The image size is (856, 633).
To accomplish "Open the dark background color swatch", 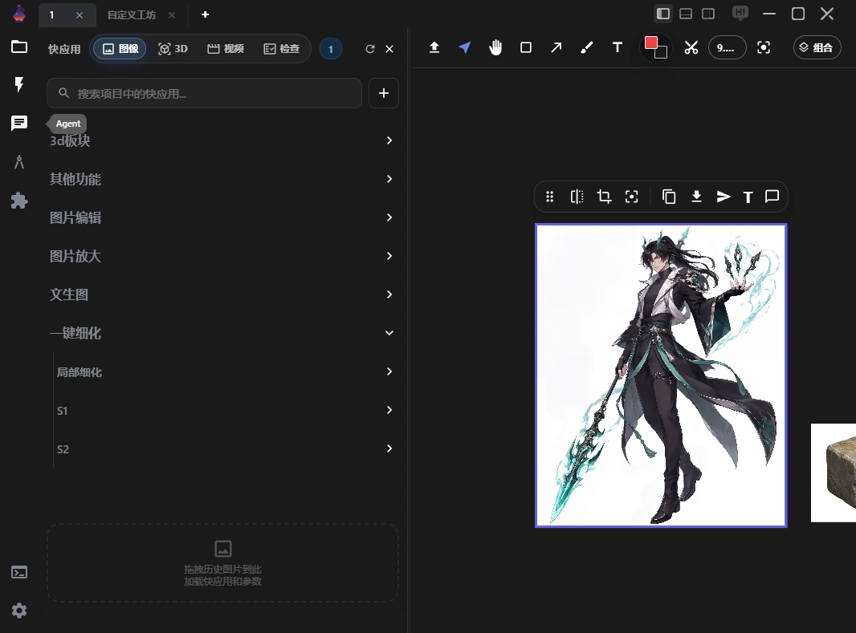I will (x=661, y=53).
